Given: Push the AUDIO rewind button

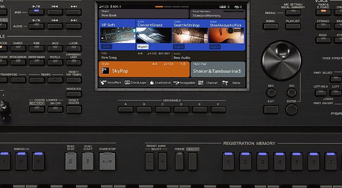Looking at the screenshot, I should point(55,26).
